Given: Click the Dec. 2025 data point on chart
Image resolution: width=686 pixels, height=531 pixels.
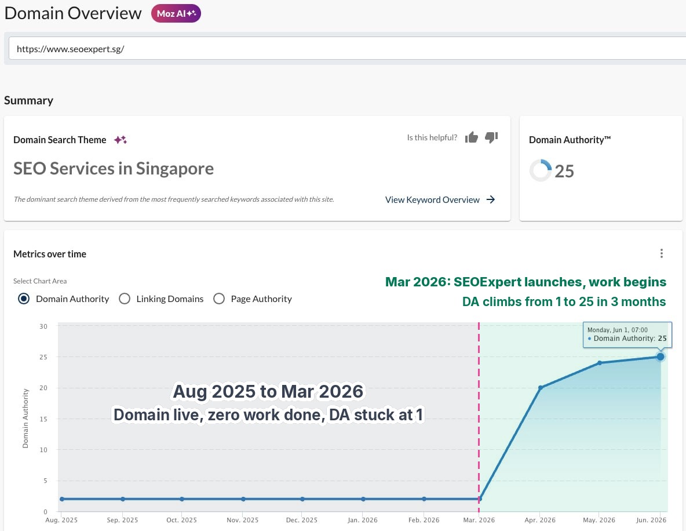Looking at the screenshot, I should pos(302,499).
